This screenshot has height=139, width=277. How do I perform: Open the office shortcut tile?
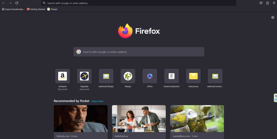point(150,76)
